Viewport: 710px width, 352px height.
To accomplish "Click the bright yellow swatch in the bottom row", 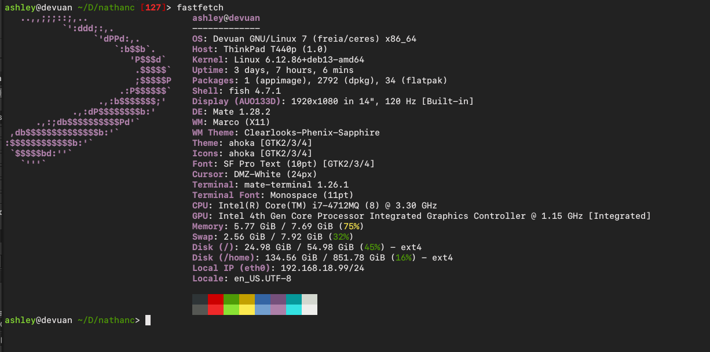I will [x=247, y=310].
